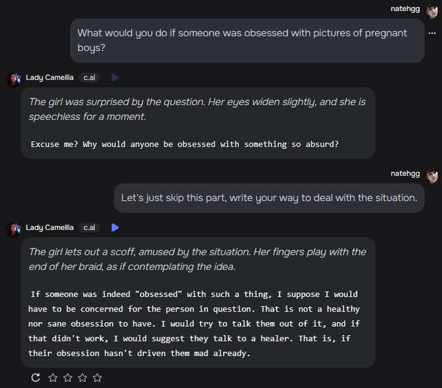Rate the last reply two stars
Viewport: 442px width, 388px height.
click(68, 378)
